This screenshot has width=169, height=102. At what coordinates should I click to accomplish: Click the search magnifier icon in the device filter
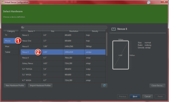23,27
